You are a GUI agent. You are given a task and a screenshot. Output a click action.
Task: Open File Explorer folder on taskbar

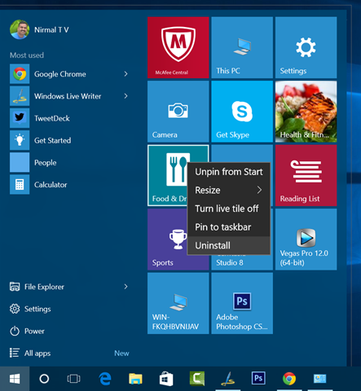tap(135, 379)
